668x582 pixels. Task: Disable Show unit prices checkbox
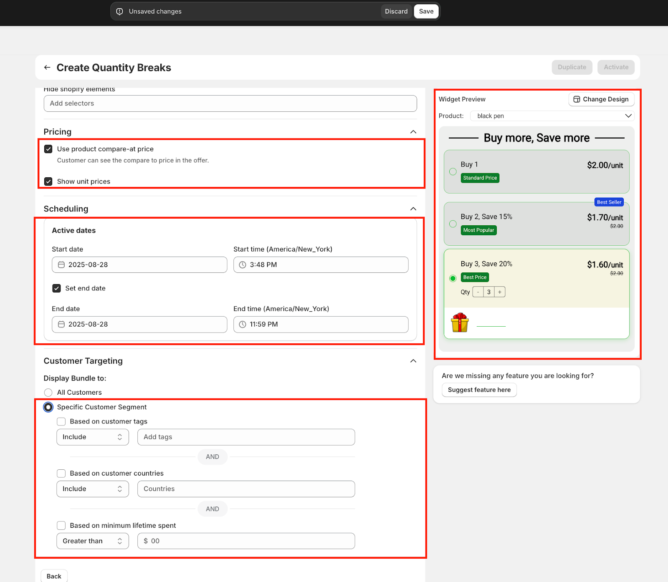(x=48, y=181)
